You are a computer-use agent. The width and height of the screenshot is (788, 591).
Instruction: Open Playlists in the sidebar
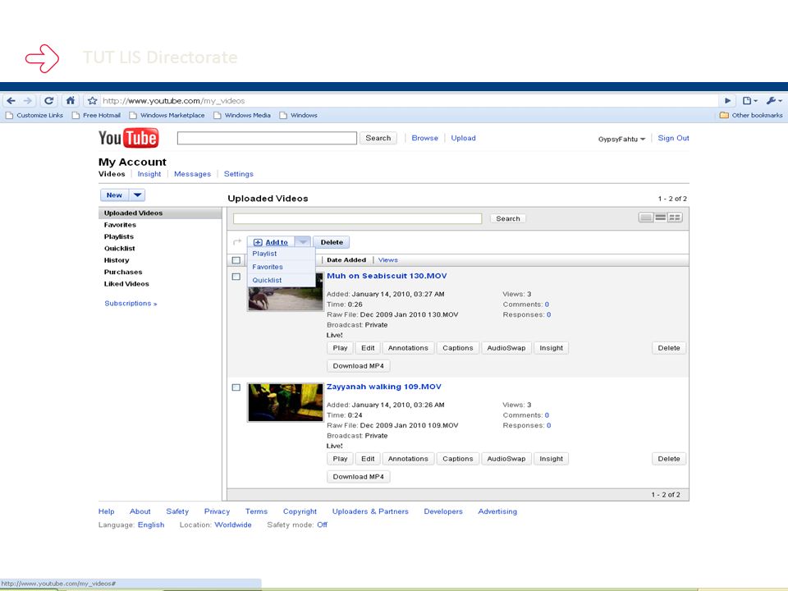tap(118, 236)
